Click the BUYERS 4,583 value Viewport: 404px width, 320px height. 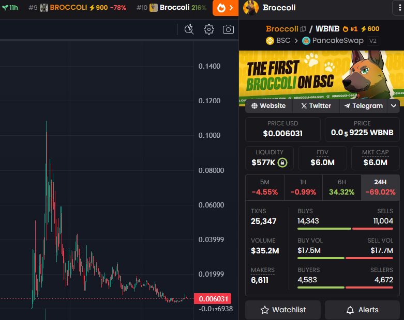tap(307, 280)
